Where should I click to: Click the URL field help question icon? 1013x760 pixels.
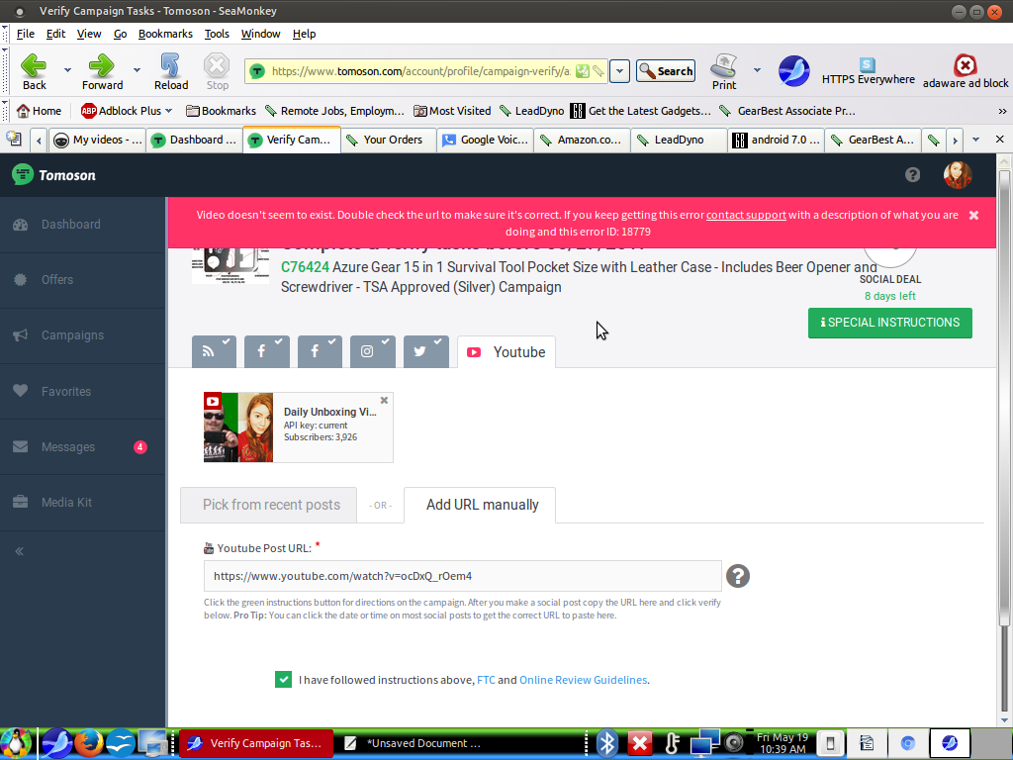(738, 576)
